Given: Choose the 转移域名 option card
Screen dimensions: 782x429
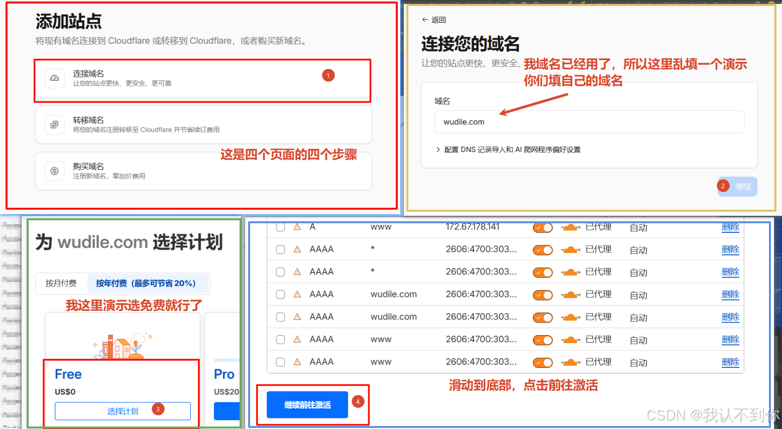Looking at the screenshot, I should click(x=203, y=125).
